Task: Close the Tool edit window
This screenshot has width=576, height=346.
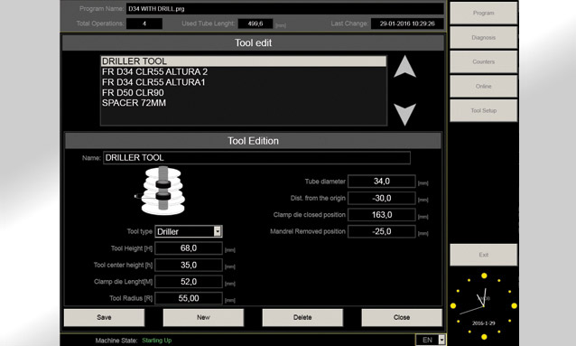Action: point(402,317)
